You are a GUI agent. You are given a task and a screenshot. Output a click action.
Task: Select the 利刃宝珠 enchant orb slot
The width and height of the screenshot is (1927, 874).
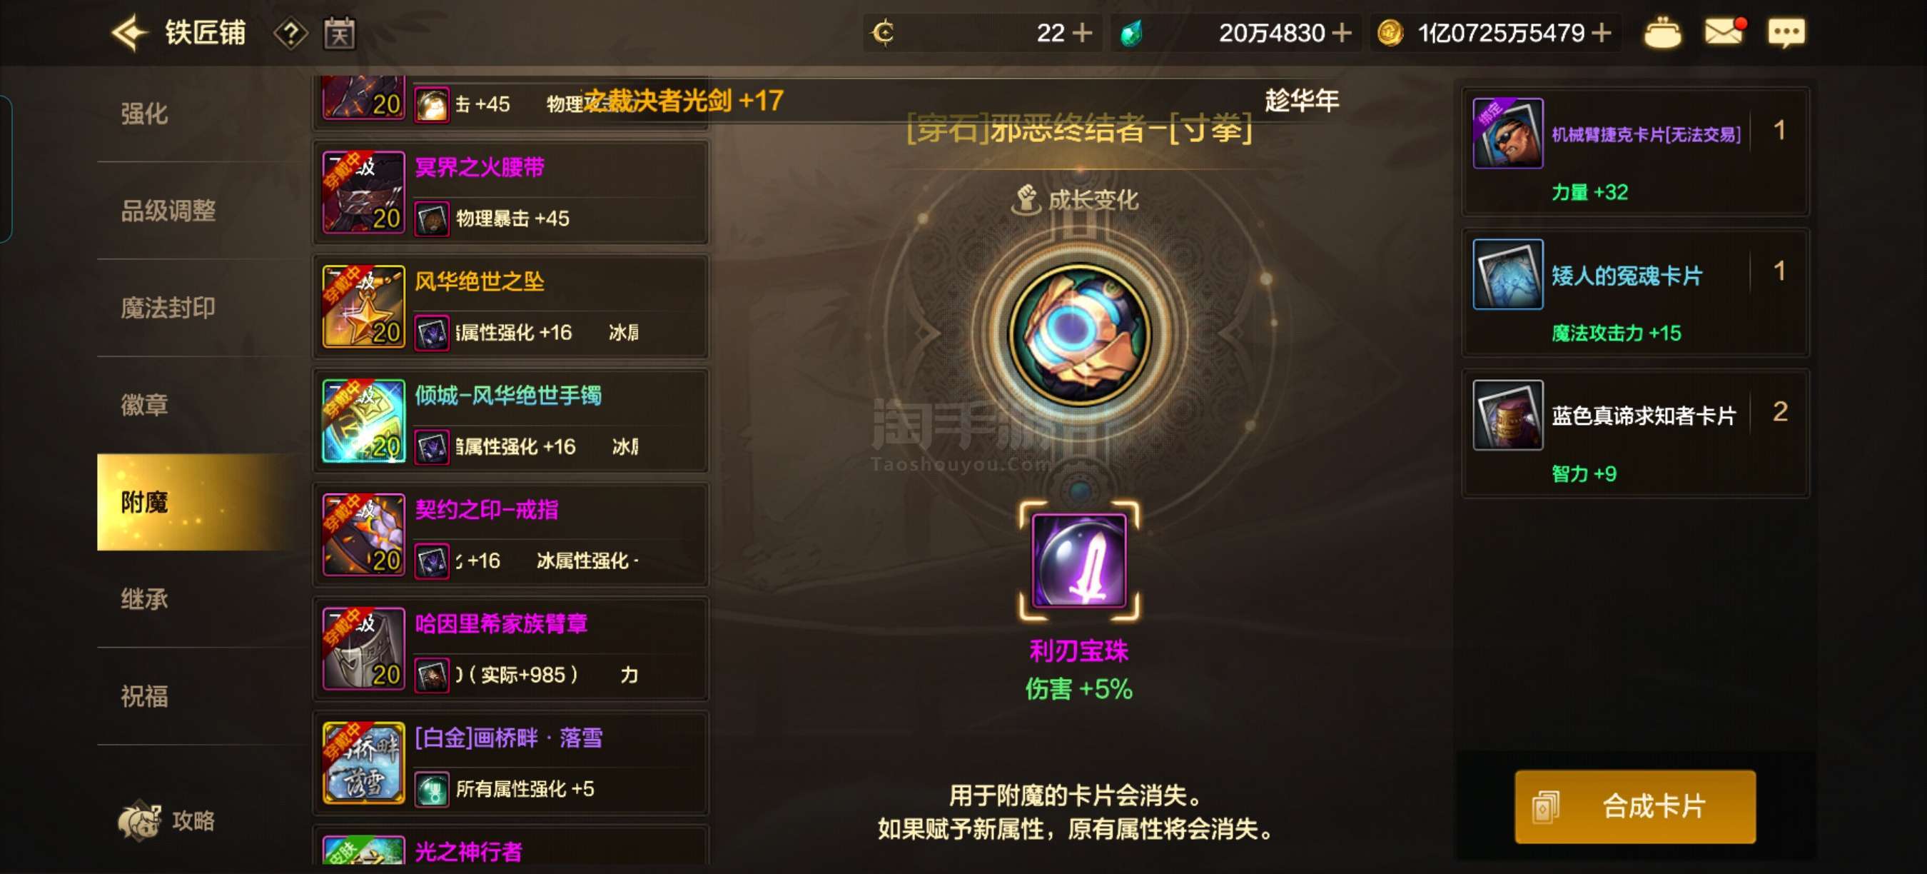click(1078, 560)
